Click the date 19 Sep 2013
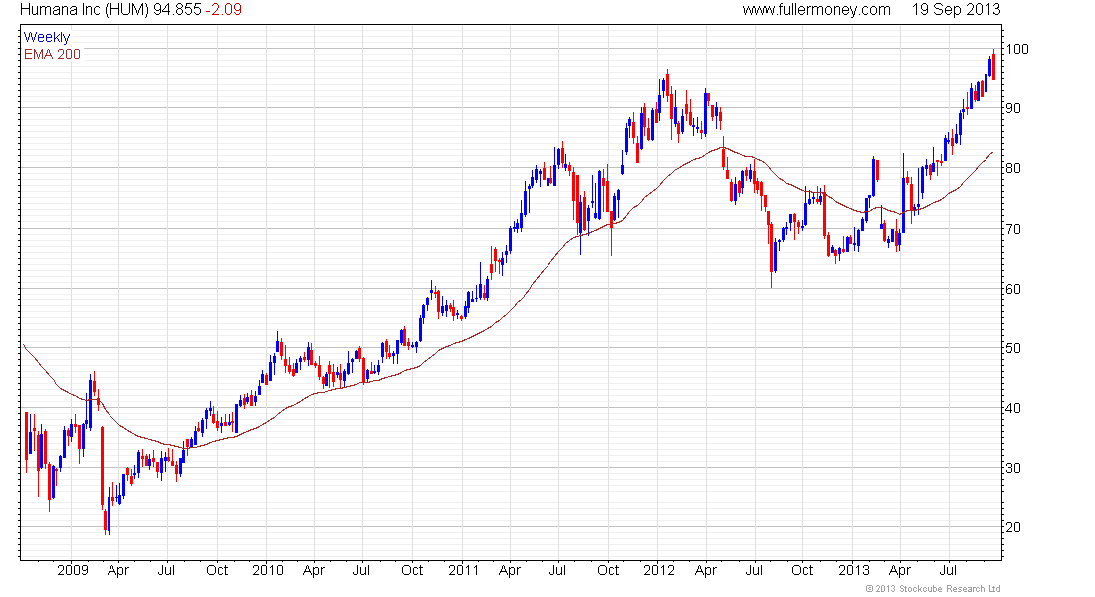This screenshot has width=1095, height=597. 956,10
